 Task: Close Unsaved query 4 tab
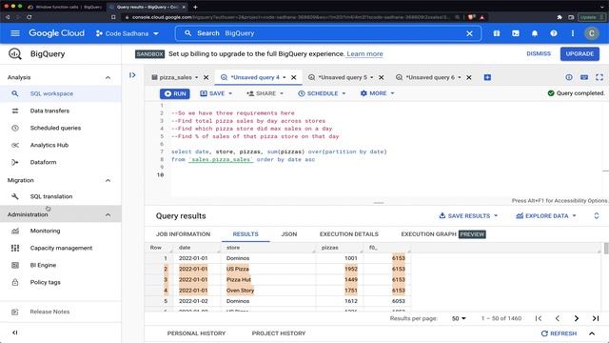pos(294,77)
